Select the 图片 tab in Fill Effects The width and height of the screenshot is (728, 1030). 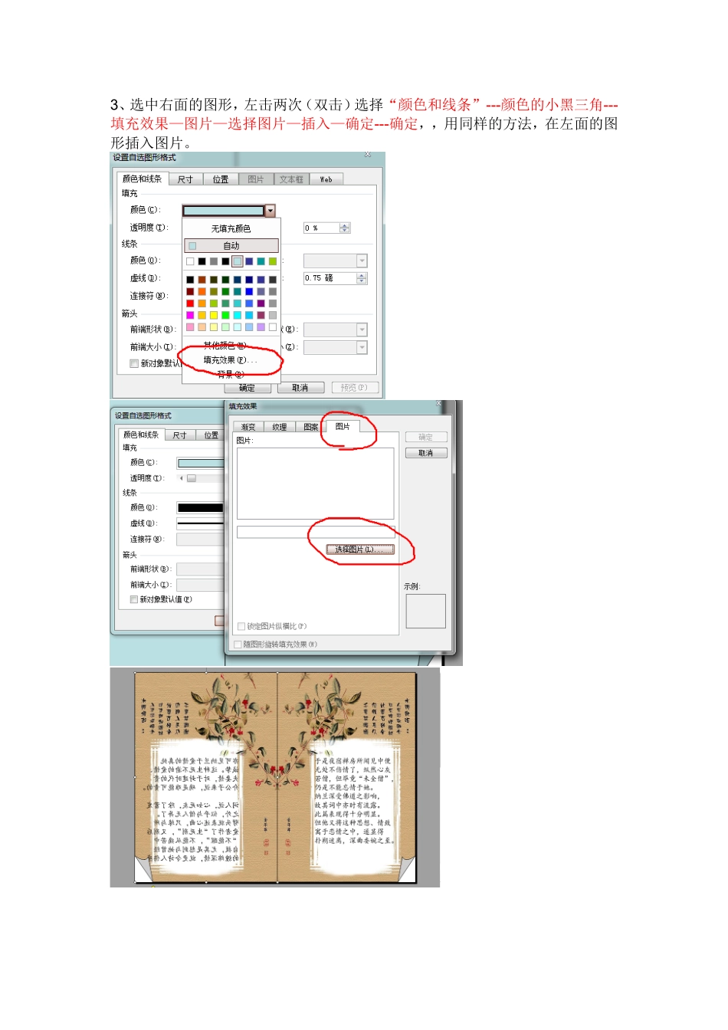tap(343, 426)
